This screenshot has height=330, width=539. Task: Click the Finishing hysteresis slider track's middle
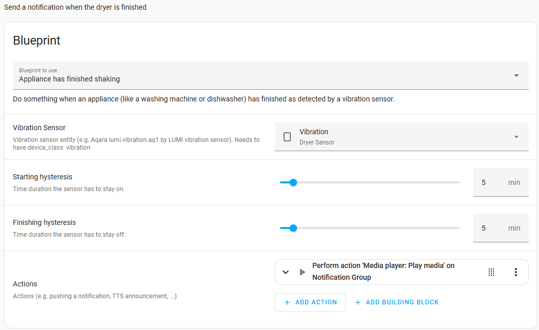370,228
